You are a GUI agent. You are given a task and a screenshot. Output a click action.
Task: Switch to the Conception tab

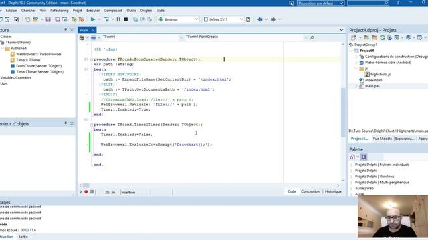(x=310, y=191)
